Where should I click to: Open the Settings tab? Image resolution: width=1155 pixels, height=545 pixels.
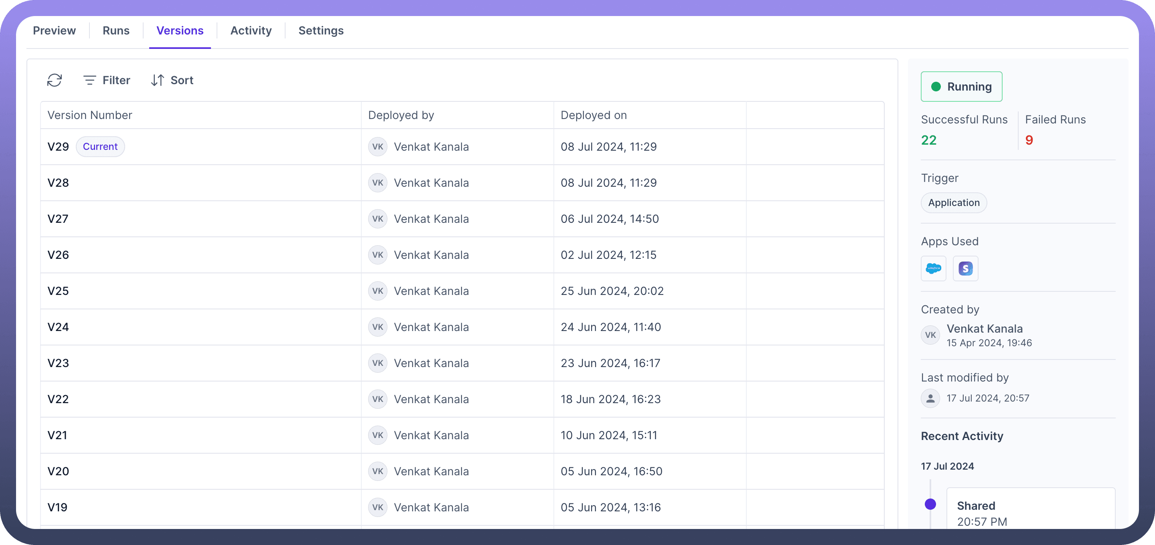pyautogui.click(x=320, y=30)
